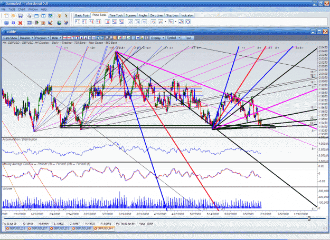Screen dimensions: 330x240
Task: Select the ellipse tool at ribbon end
Action: (188, 22)
